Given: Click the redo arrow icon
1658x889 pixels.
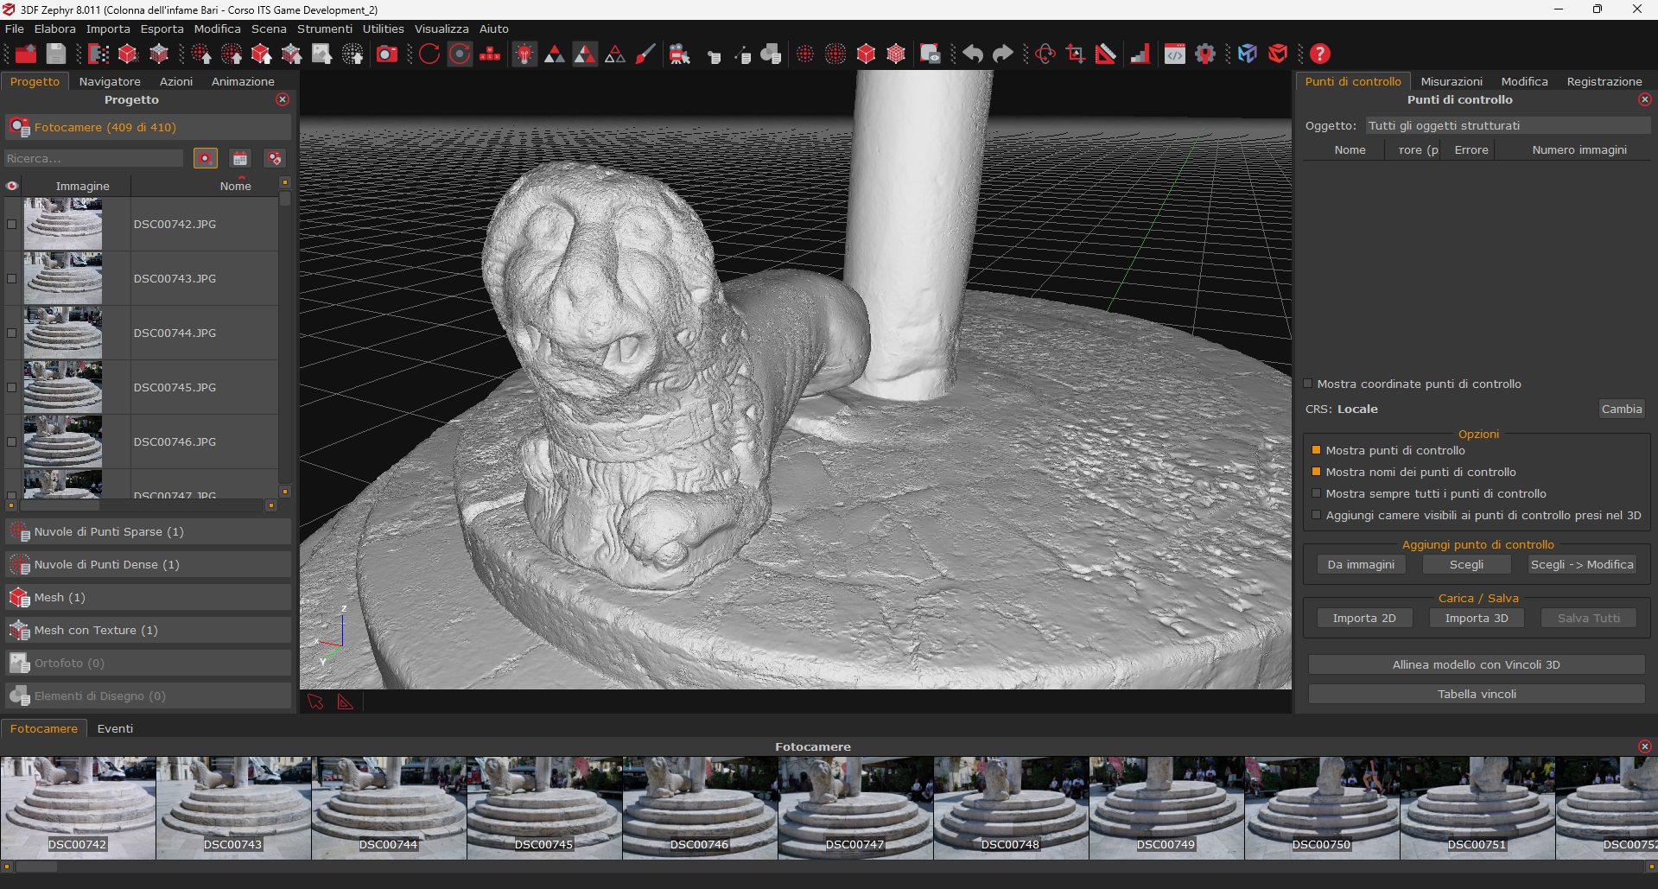Looking at the screenshot, I should coord(1002,54).
